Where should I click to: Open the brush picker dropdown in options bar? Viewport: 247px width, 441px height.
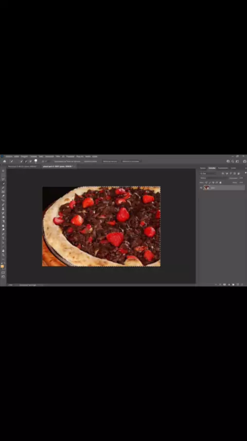coord(36,161)
